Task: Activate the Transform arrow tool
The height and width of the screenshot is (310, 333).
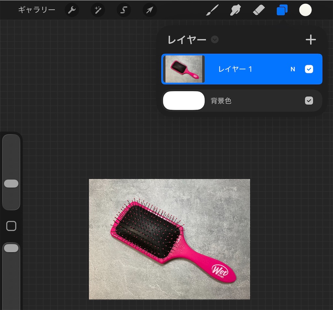Action: [x=150, y=10]
